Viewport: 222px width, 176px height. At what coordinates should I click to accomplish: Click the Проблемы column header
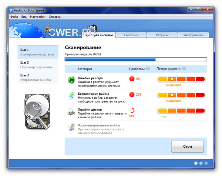pyautogui.click(x=137, y=69)
